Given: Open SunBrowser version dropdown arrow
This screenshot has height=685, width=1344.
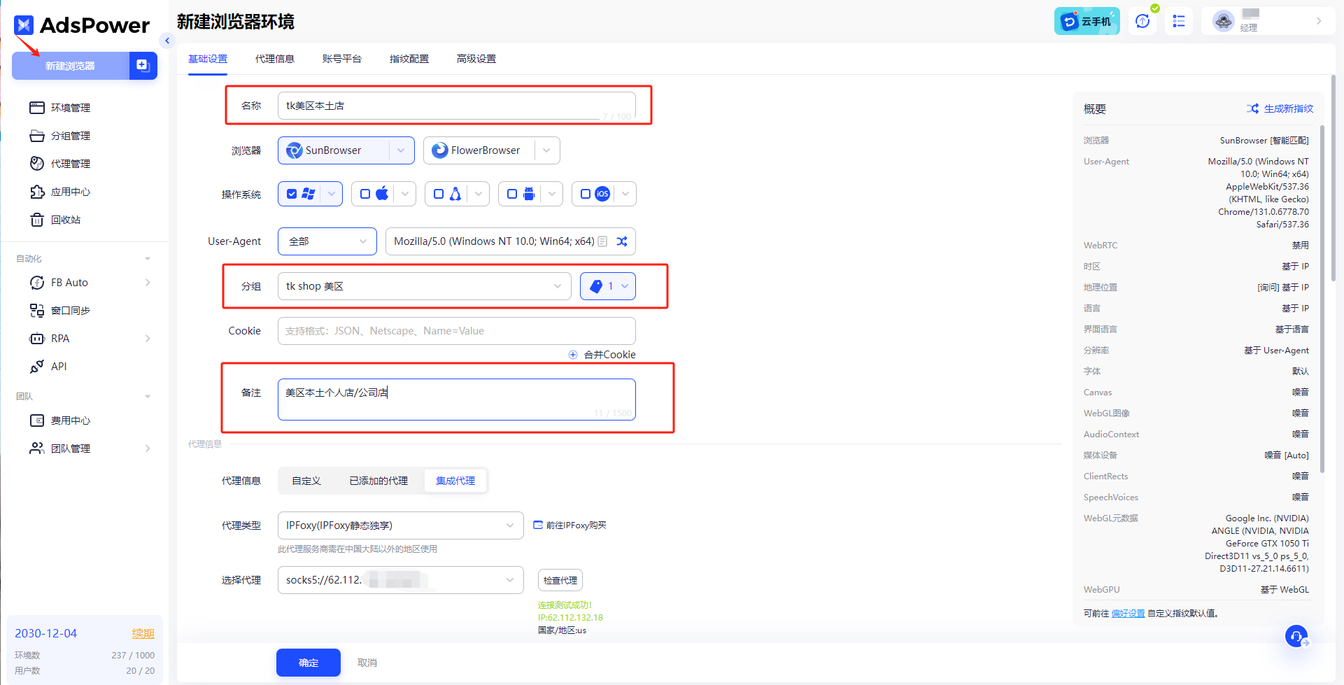Looking at the screenshot, I should coord(401,150).
